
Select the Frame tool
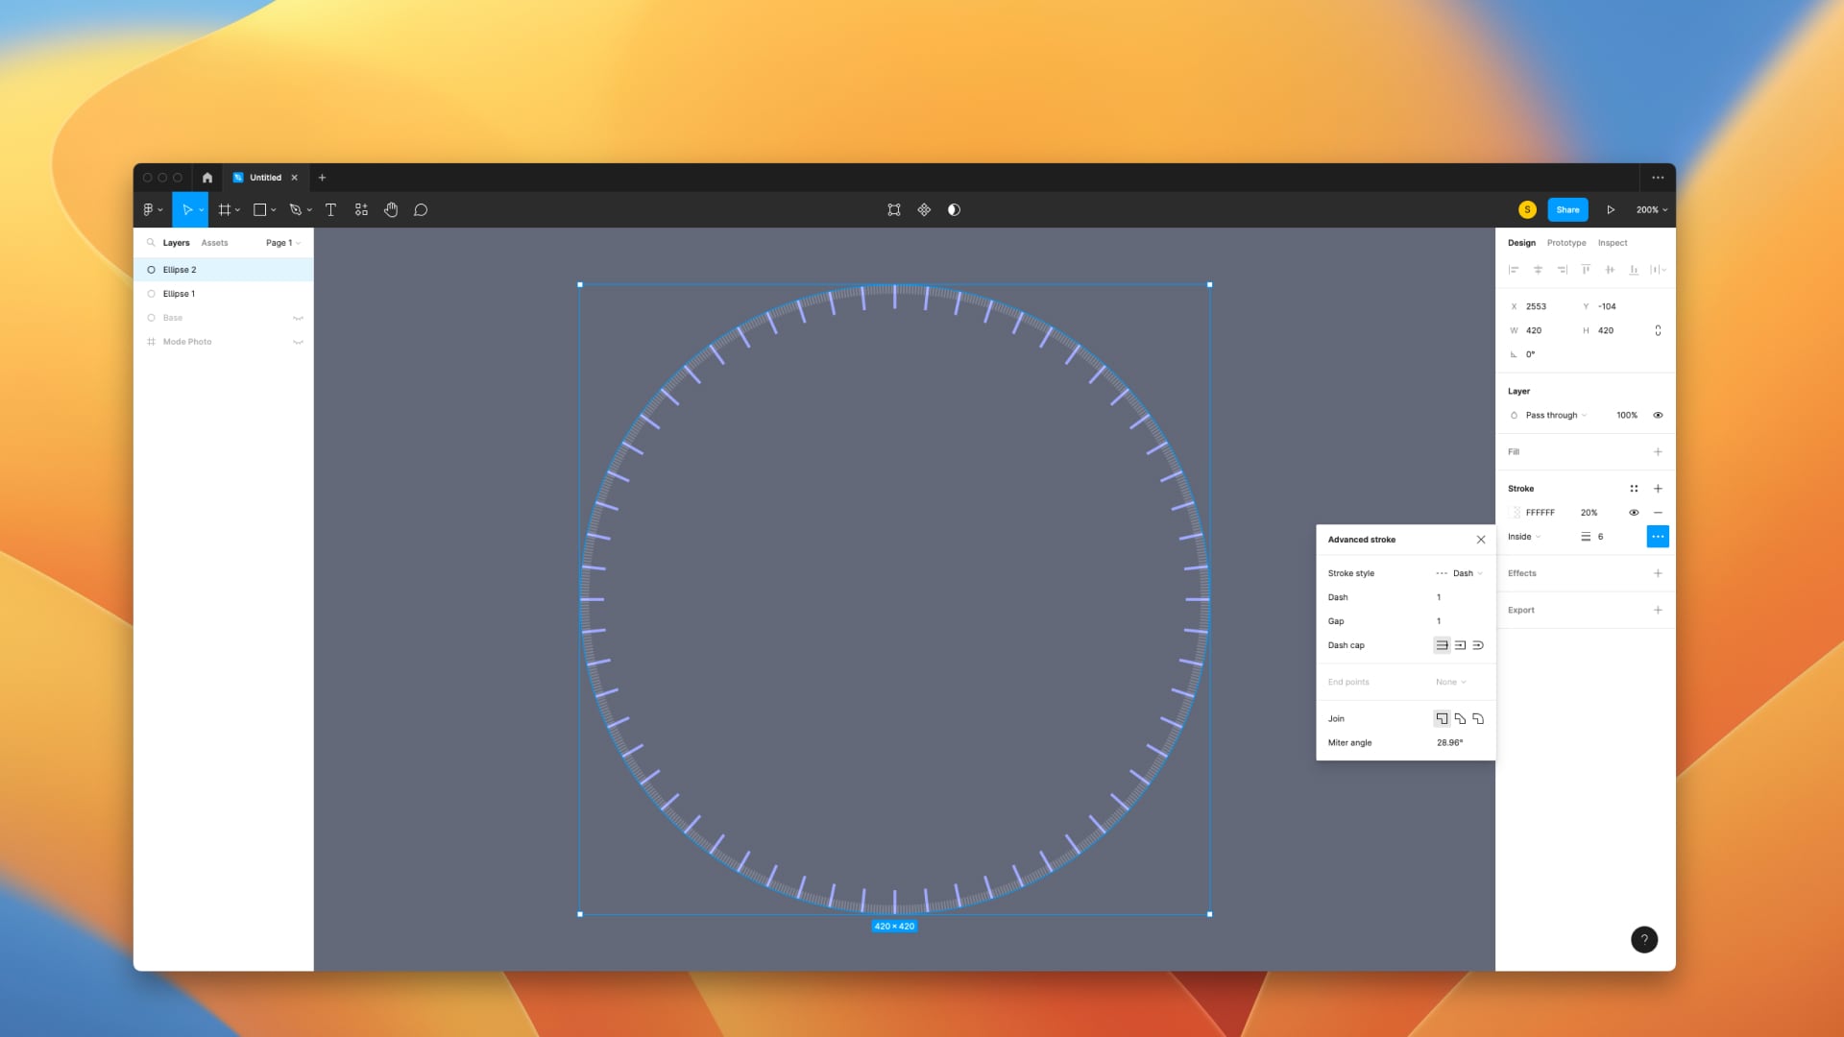coord(223,209)
